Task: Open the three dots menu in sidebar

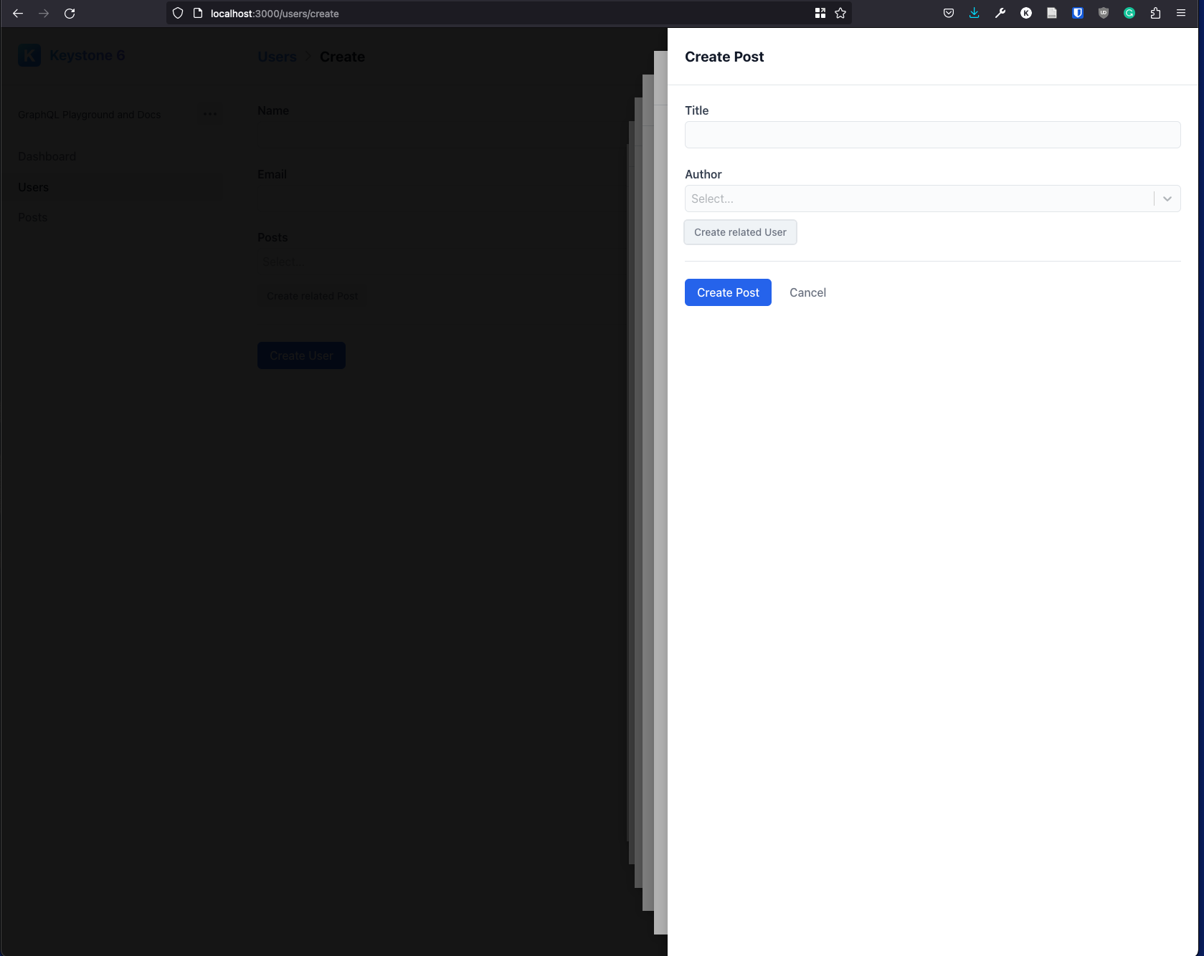Action: coord(210,114)
